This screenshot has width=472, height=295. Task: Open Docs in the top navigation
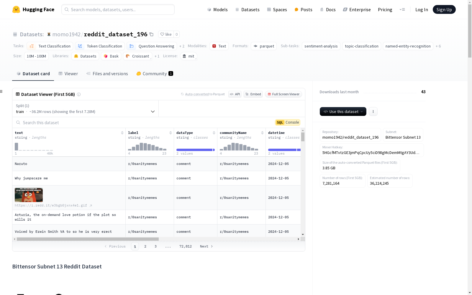[x=328, y=9]
